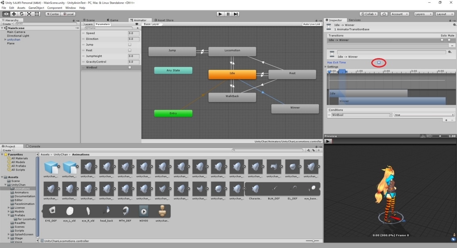Select the Rect transform tool

37,14
